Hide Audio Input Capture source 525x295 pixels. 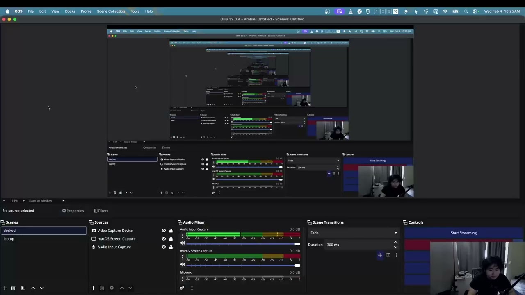[164, 247]
